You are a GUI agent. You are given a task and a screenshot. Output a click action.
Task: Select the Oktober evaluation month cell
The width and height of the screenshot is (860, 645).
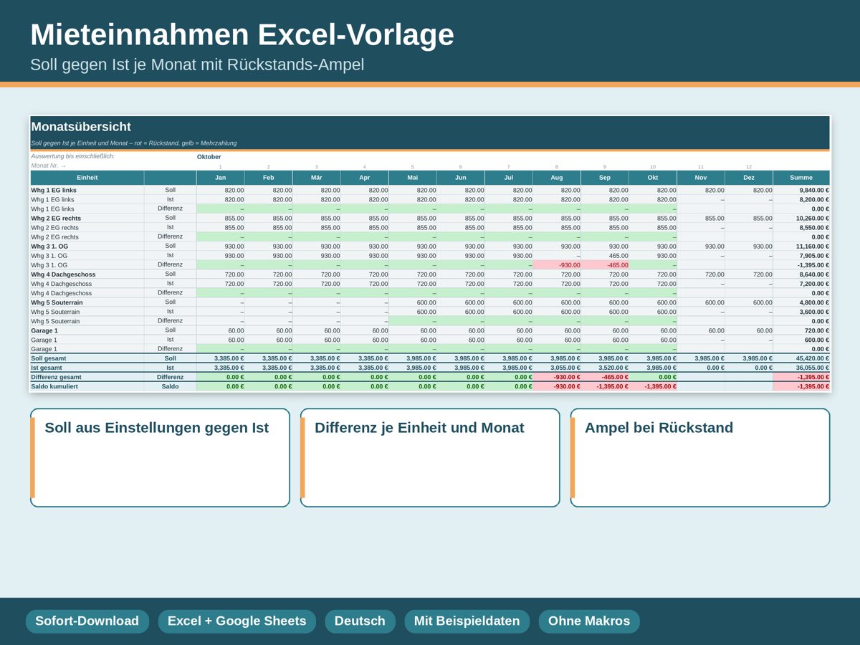(x=209, y=157)
